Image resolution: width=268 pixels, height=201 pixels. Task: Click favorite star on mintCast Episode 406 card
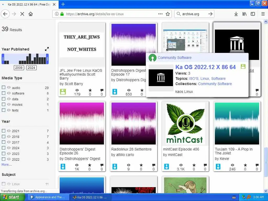(194, 165)
